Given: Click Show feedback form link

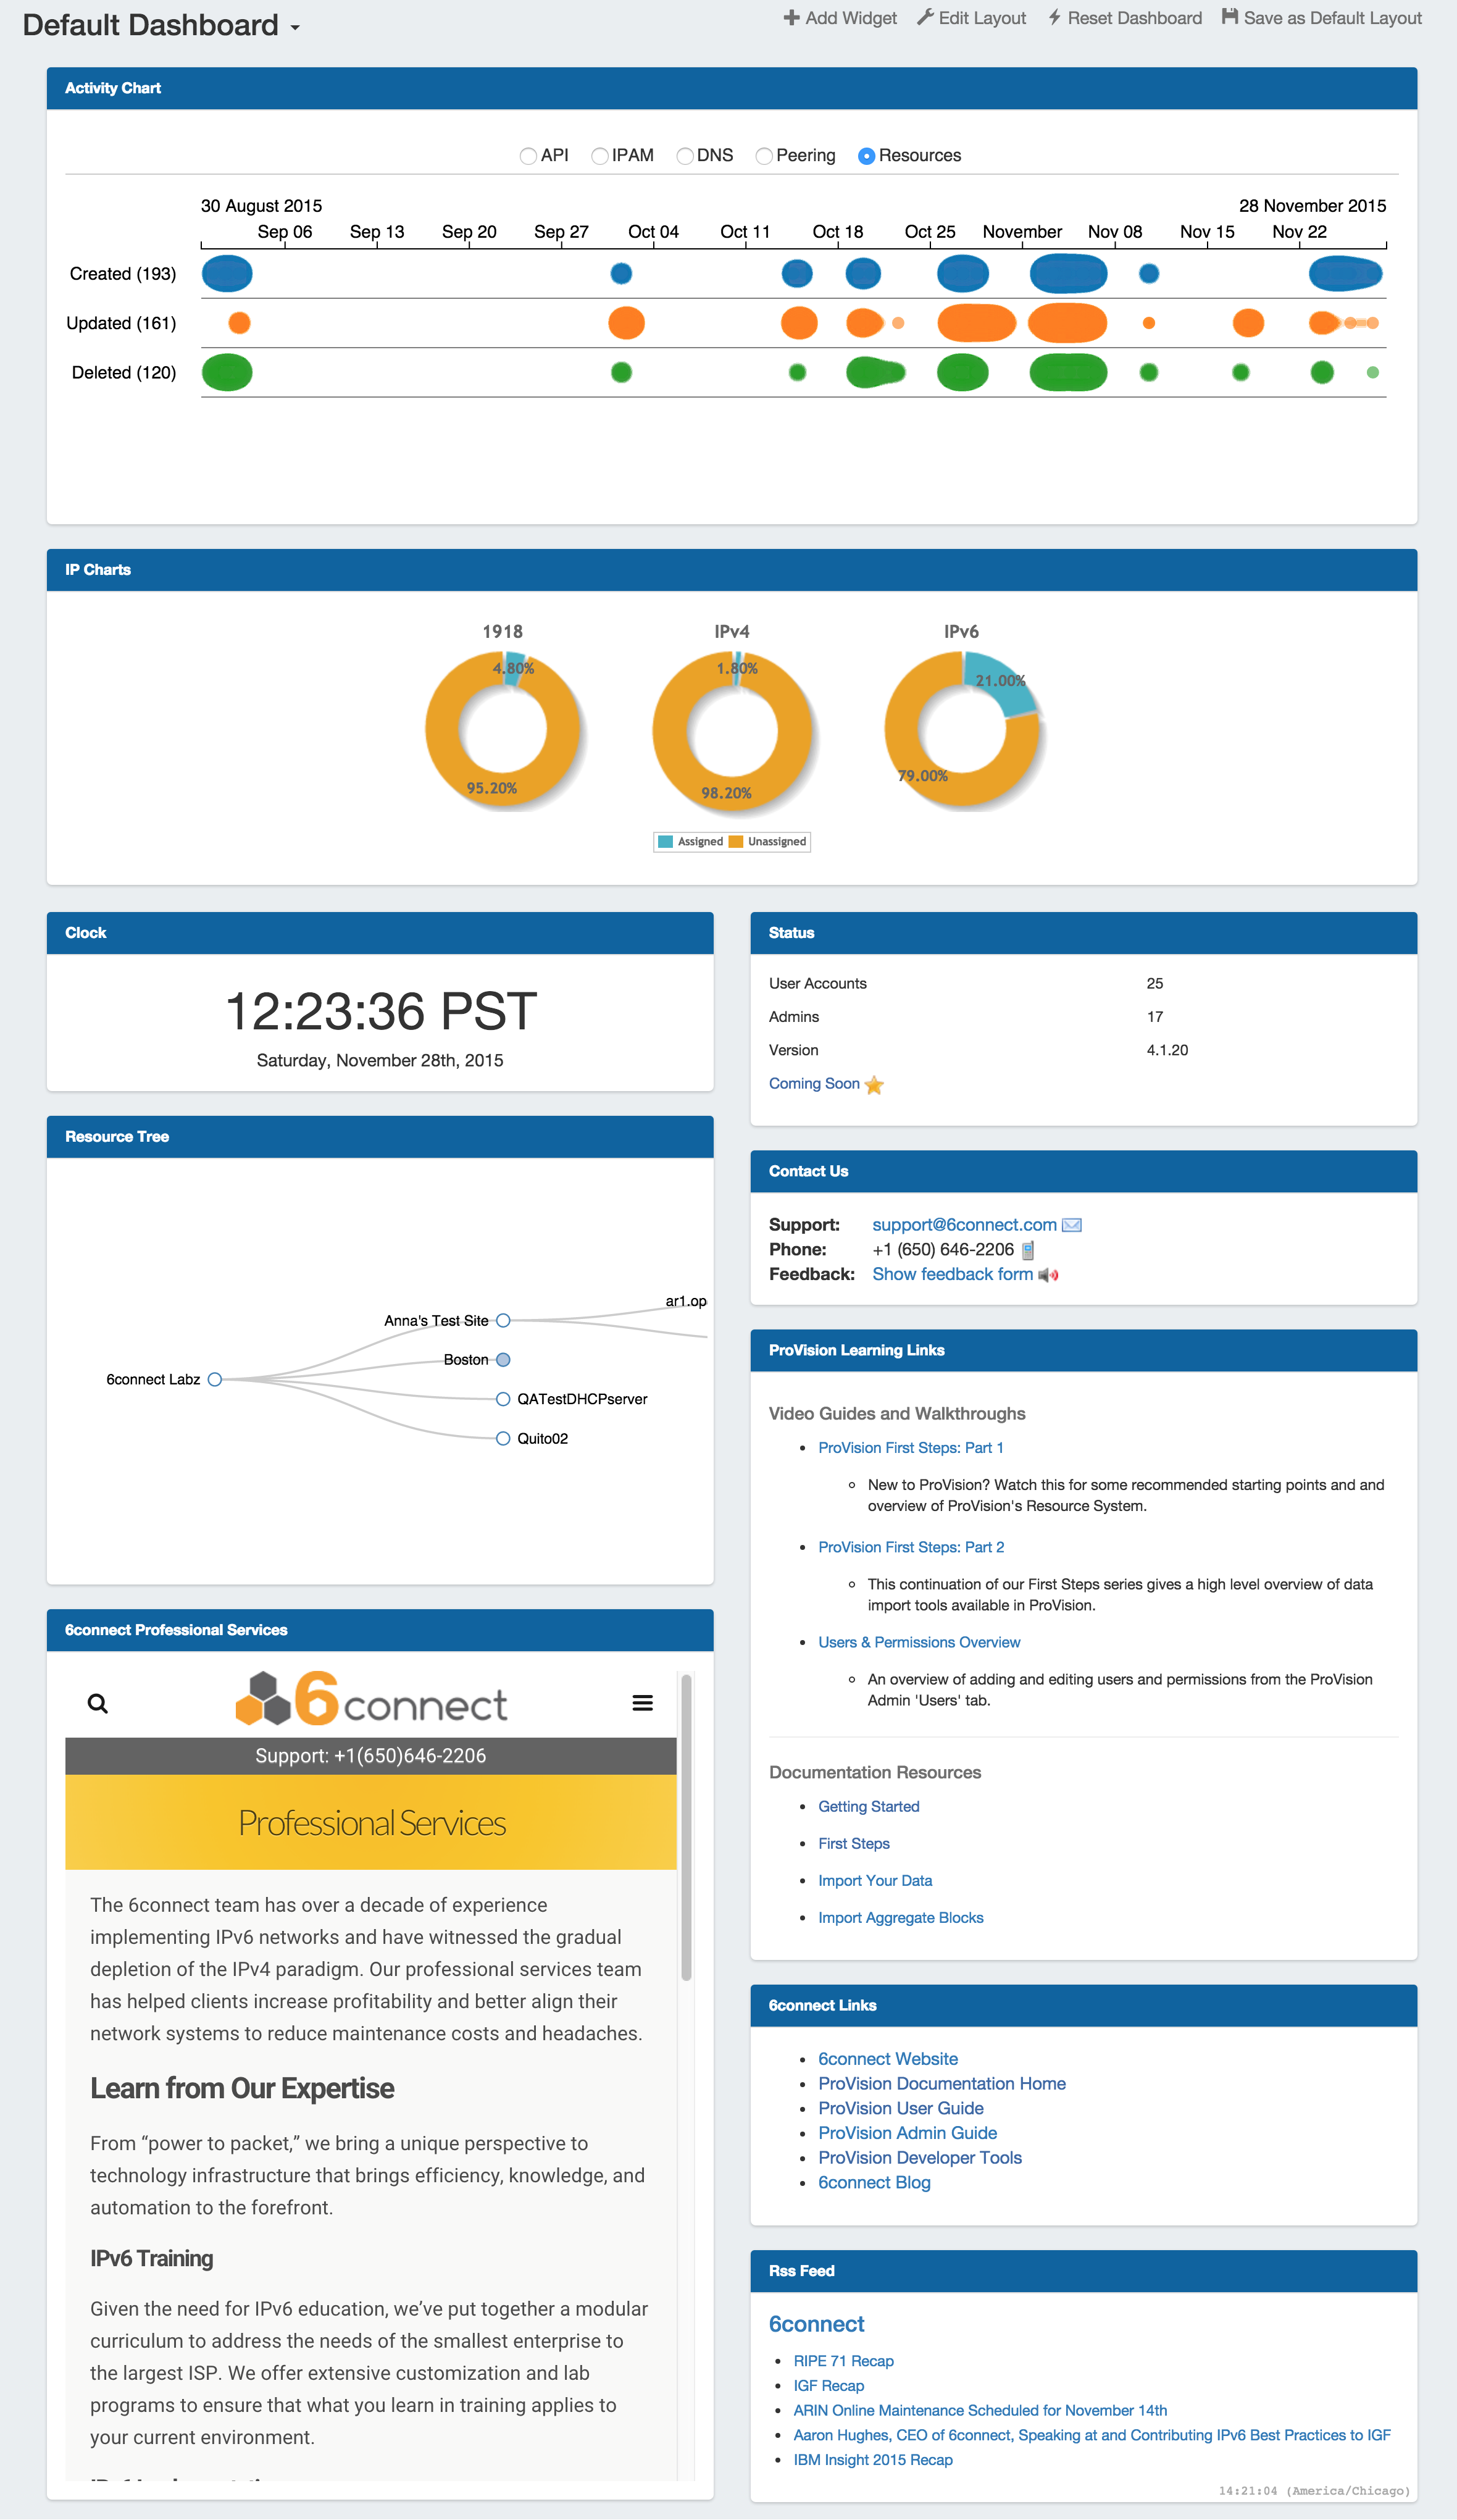Looking at the screenshot, I should pyautogui.click(x=952, y=1274).
